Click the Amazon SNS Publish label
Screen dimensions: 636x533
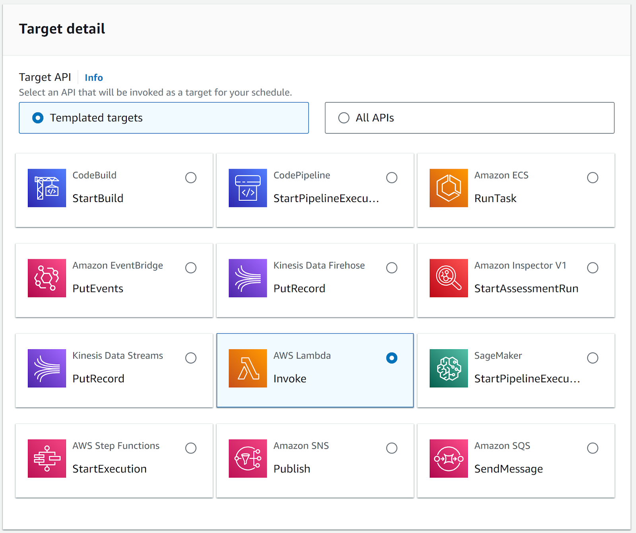(x=292, y=469)
